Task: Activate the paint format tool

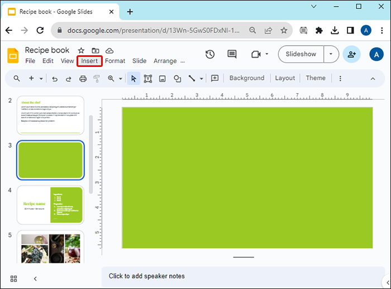Action: 97,79
